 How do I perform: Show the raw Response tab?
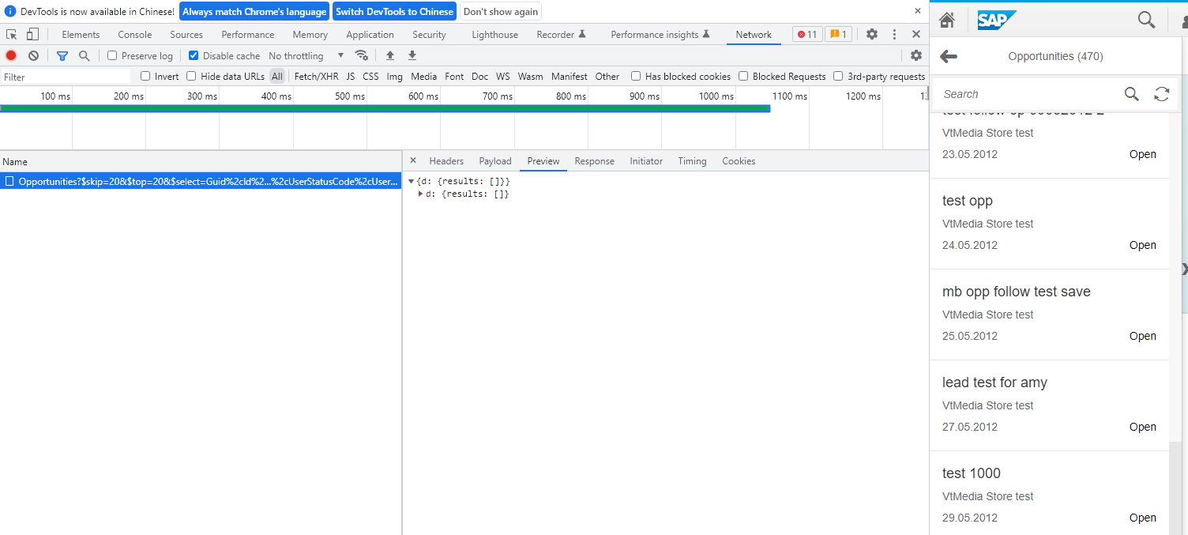(x=594, y=160)
